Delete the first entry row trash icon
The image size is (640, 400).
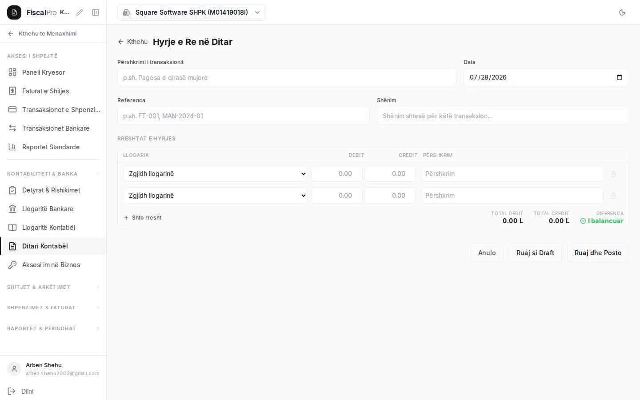[614, 174]
